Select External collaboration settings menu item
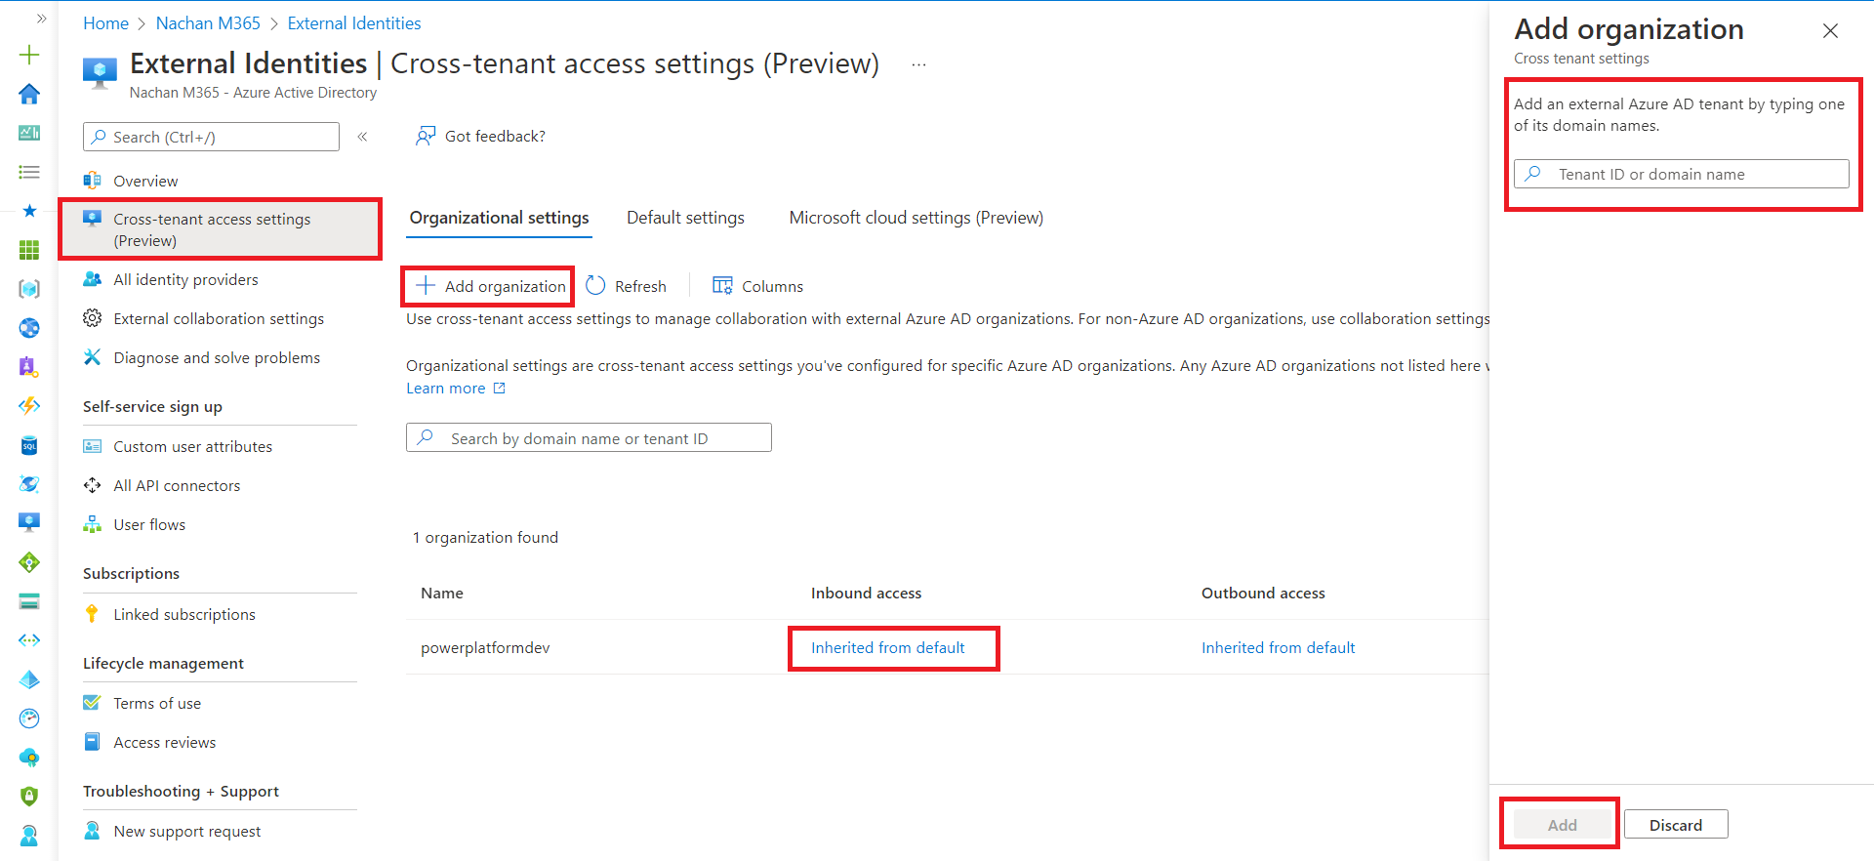The height and width of the screenshot is (861, 1874). coord(219,319)
